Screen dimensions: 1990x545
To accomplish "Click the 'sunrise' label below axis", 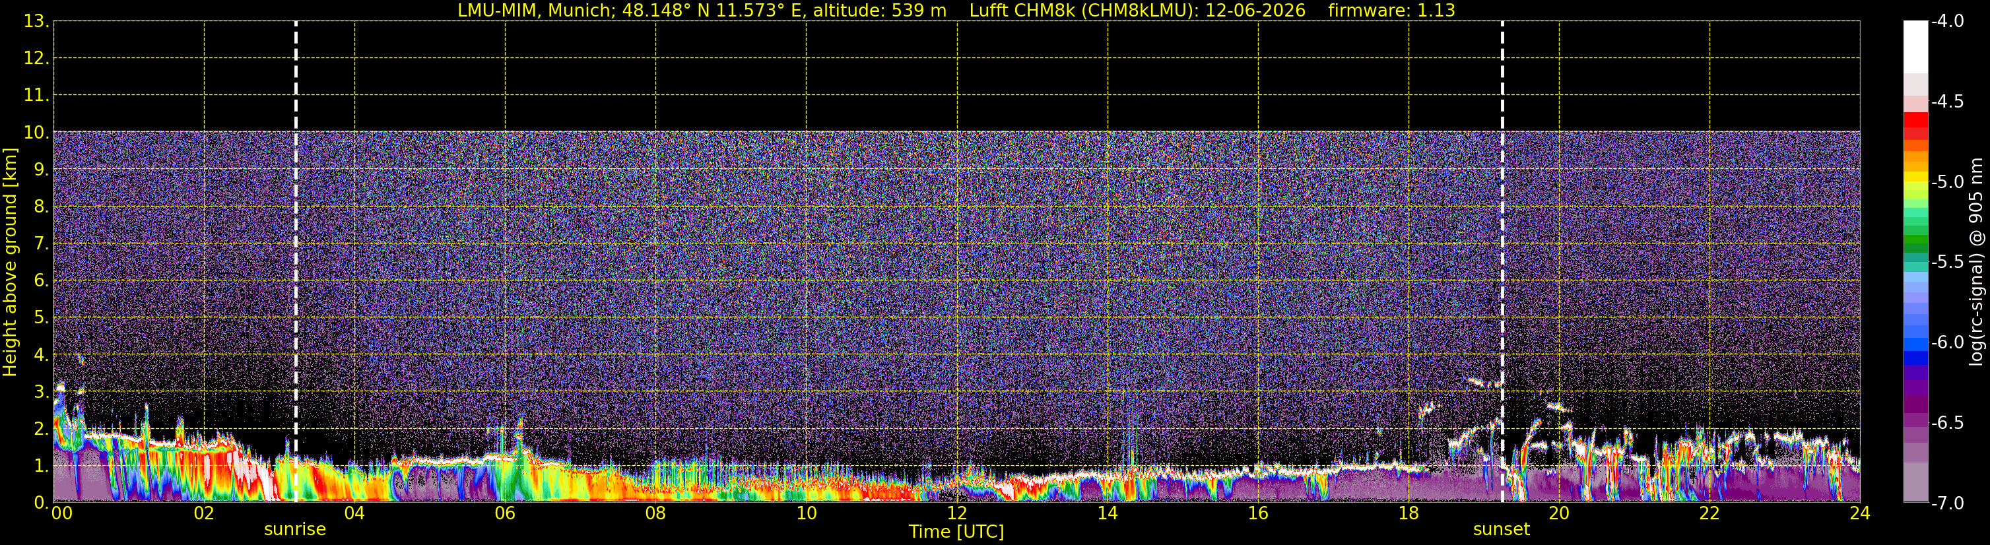I will click(x=295, y=530).
